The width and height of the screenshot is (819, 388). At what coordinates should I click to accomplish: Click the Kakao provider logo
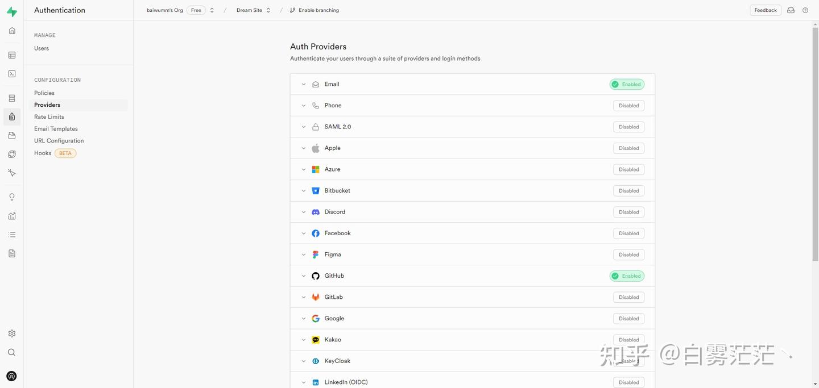tap(316, 340)
